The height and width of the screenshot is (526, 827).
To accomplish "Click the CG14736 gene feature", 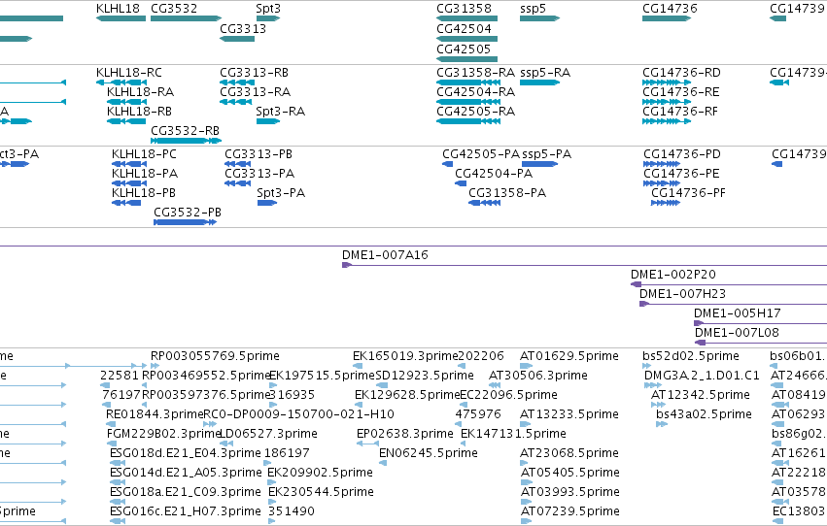I will coord(667,18).
